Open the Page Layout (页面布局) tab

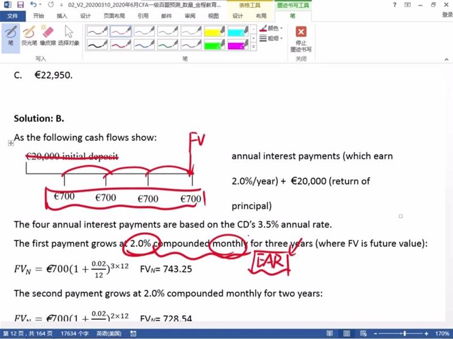tap(114, 16)
